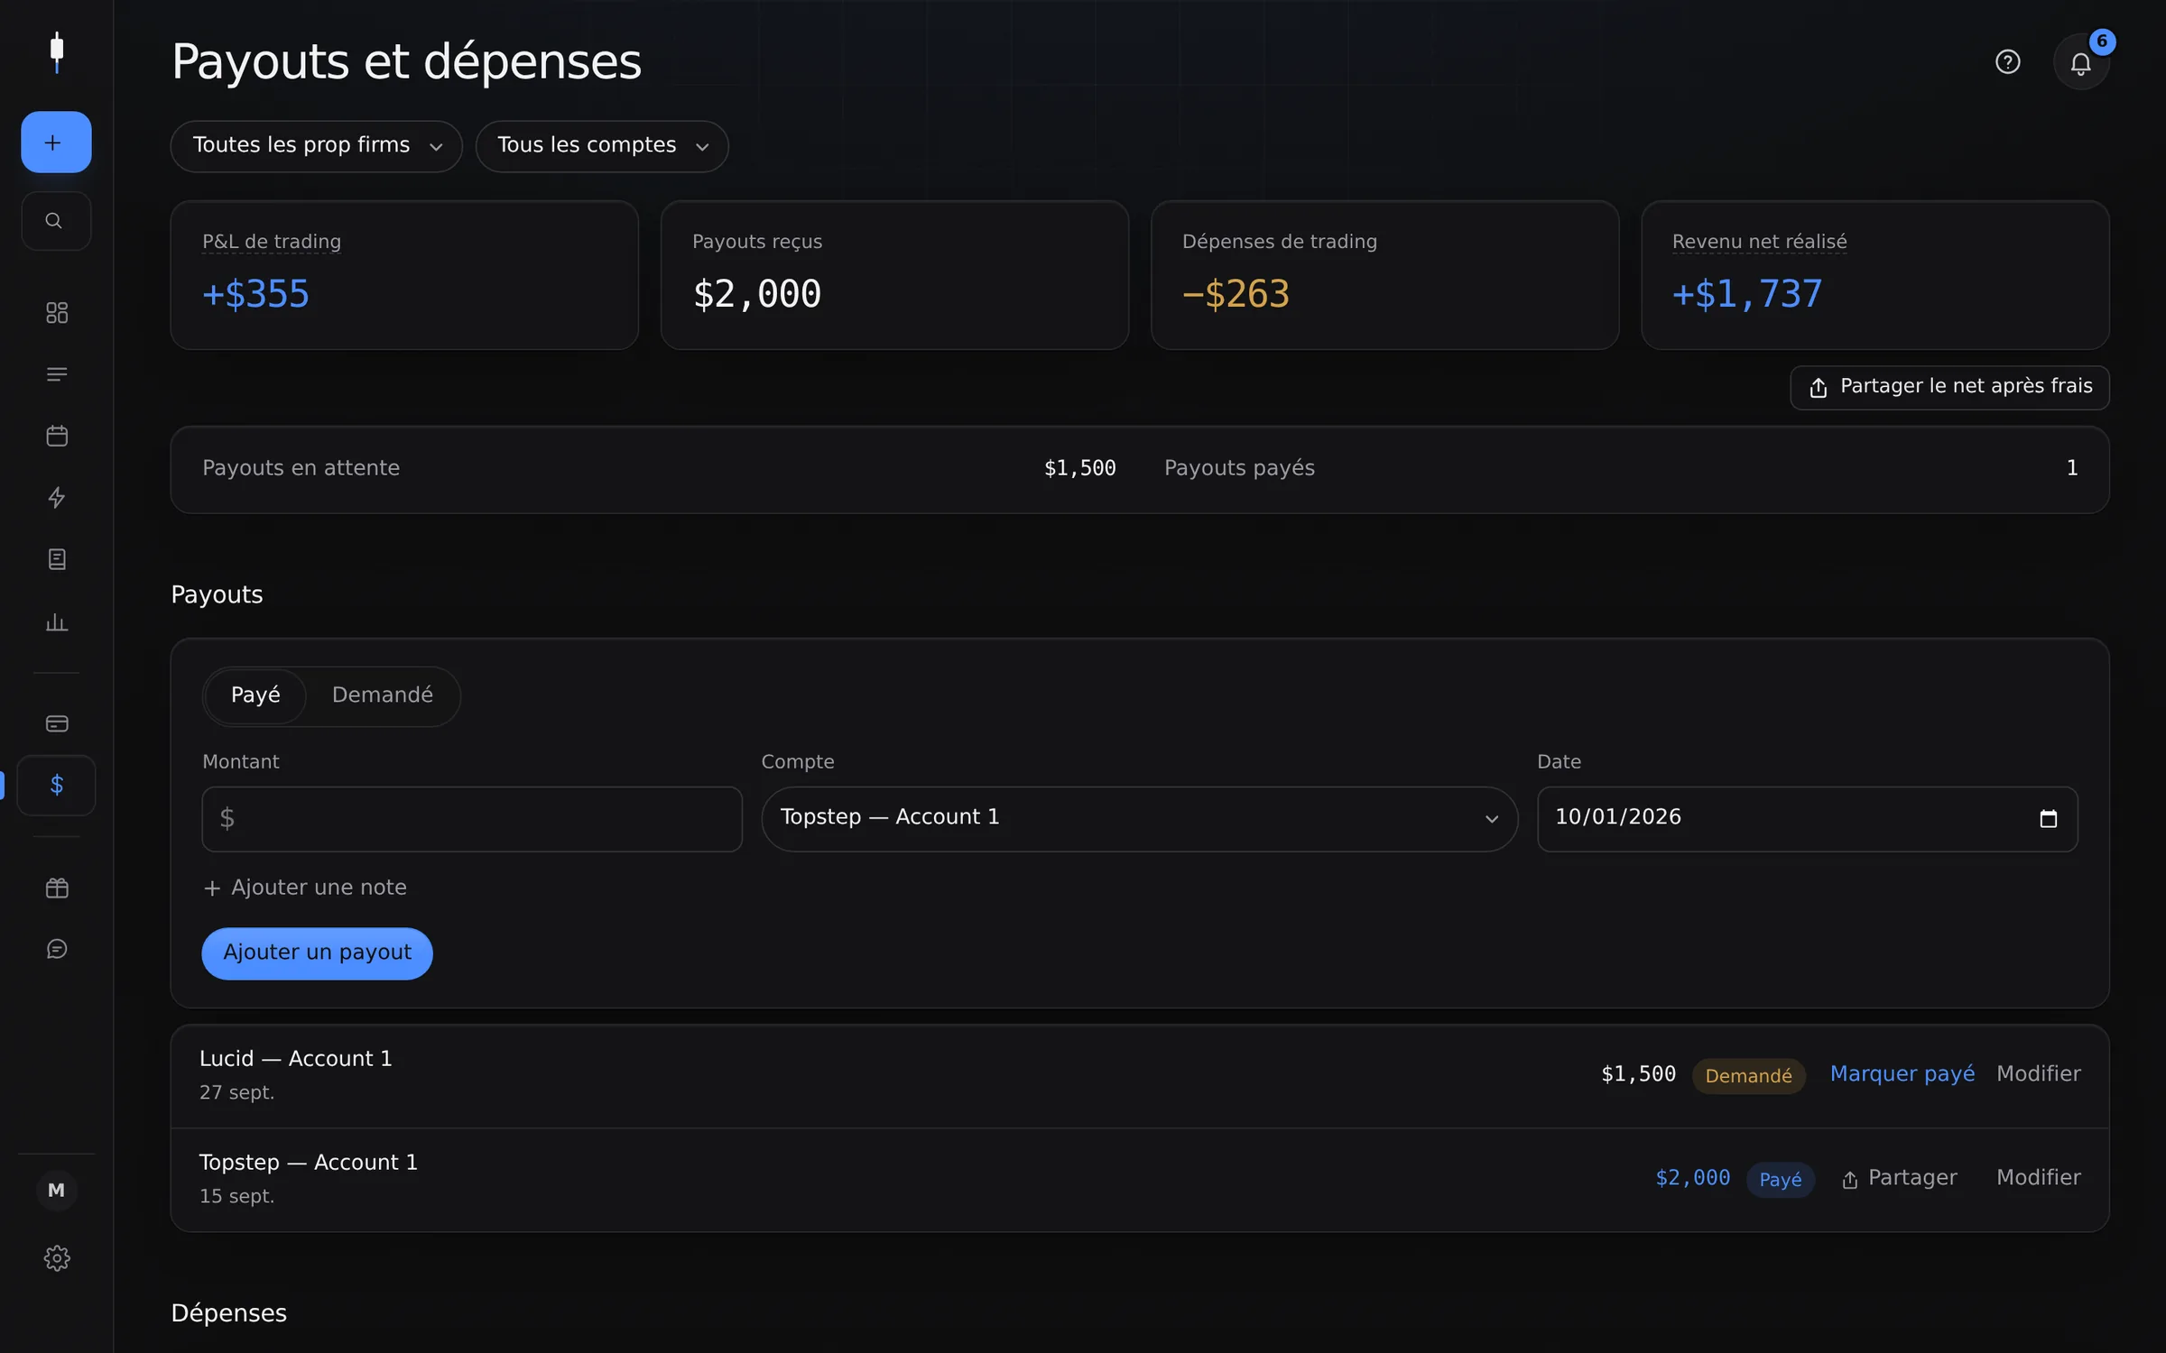Open the chat bubble feedback icon

[57, 949]
